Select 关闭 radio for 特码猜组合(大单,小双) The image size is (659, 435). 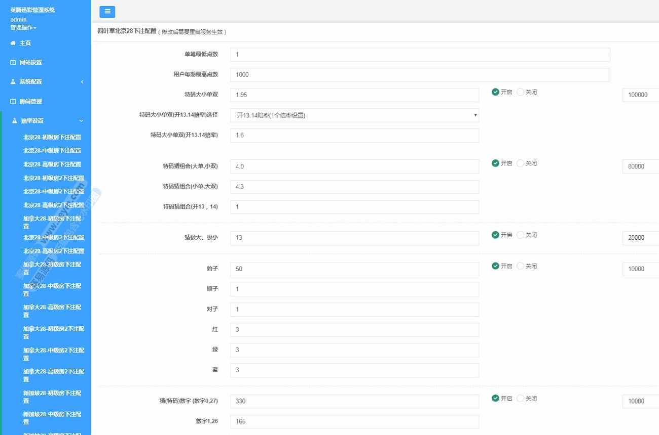pyautogui.click(x=520, y=163)
